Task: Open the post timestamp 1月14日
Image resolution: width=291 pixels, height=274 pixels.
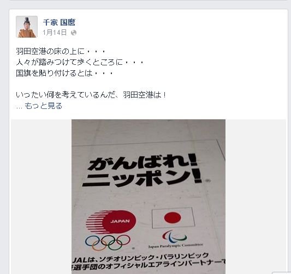Action: pyautogui.click(x=55, y=33)
